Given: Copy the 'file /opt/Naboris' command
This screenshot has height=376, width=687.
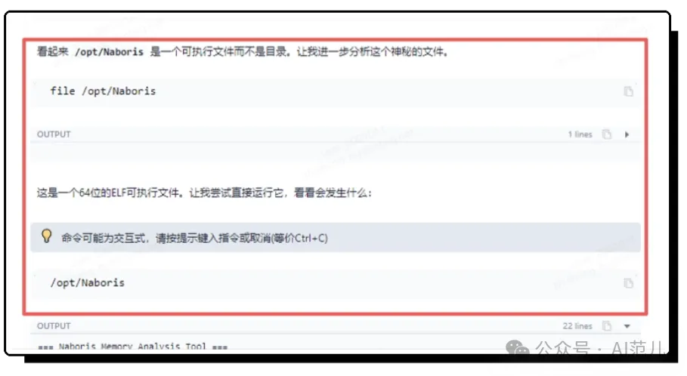Looking at the screenshot, I should point(628,91).
